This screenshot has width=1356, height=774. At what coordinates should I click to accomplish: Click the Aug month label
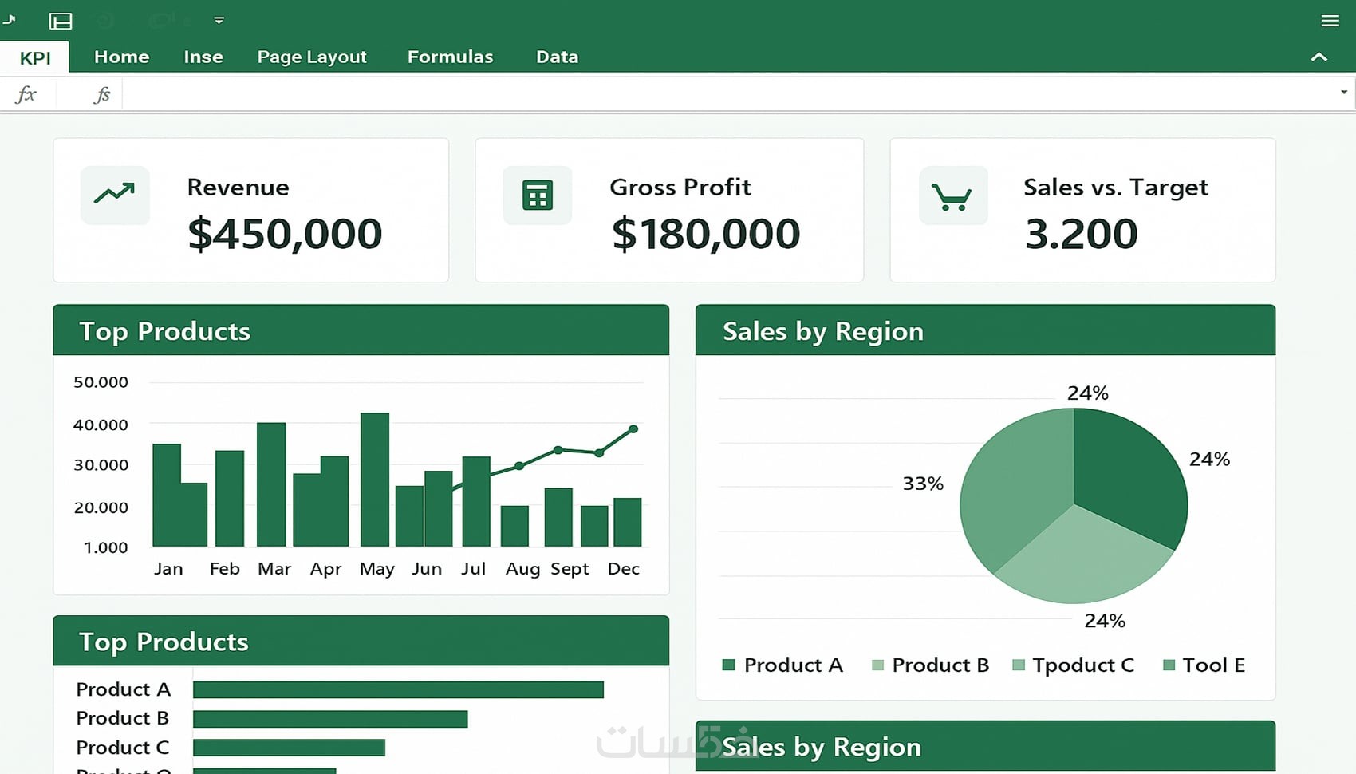(522, 570)
